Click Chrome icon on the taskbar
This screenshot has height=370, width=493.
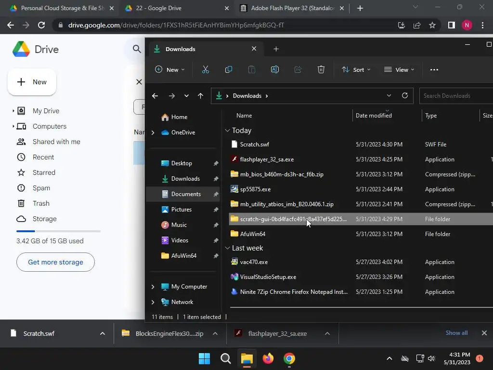coord(289,358)
